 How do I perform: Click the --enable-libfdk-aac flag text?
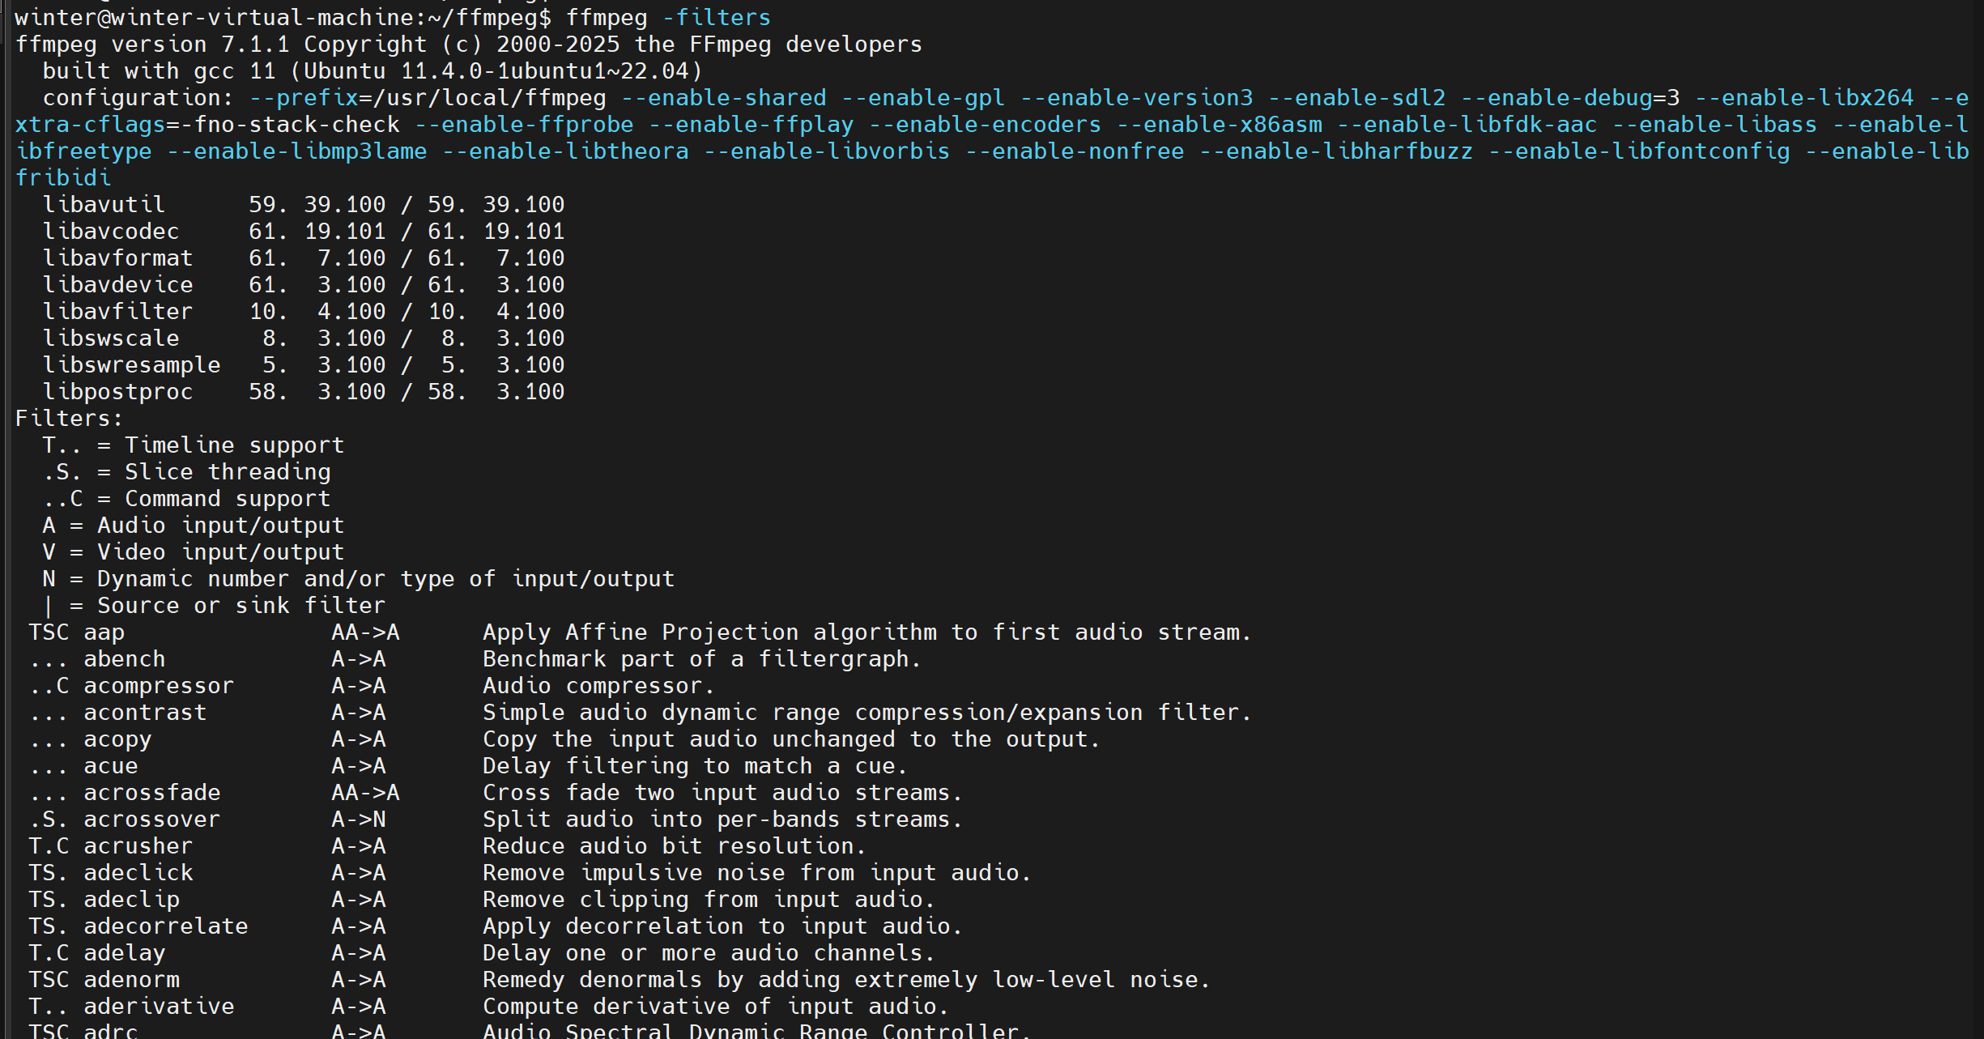point(1467,125)
